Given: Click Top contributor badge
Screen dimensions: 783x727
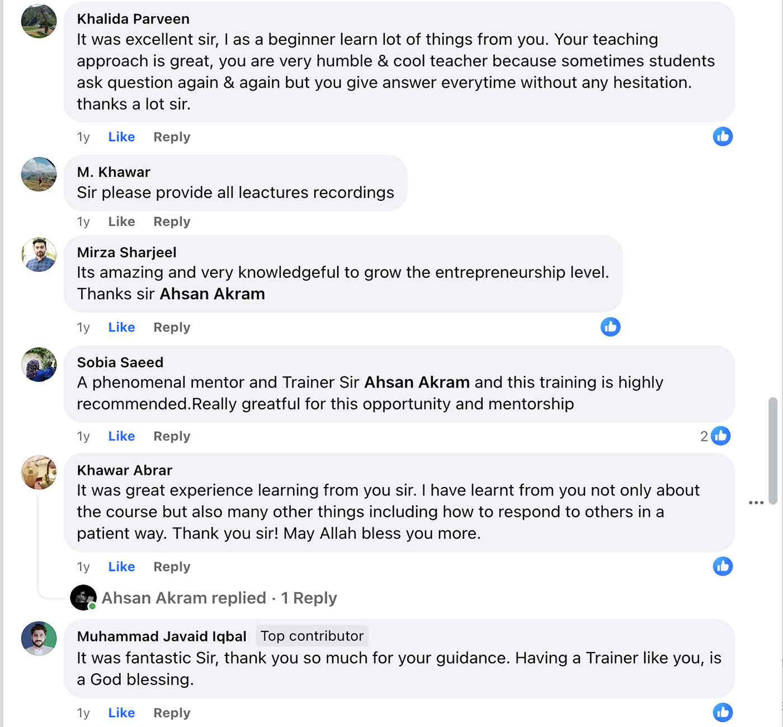Looking at the screenshot, I should click(312, 636).
